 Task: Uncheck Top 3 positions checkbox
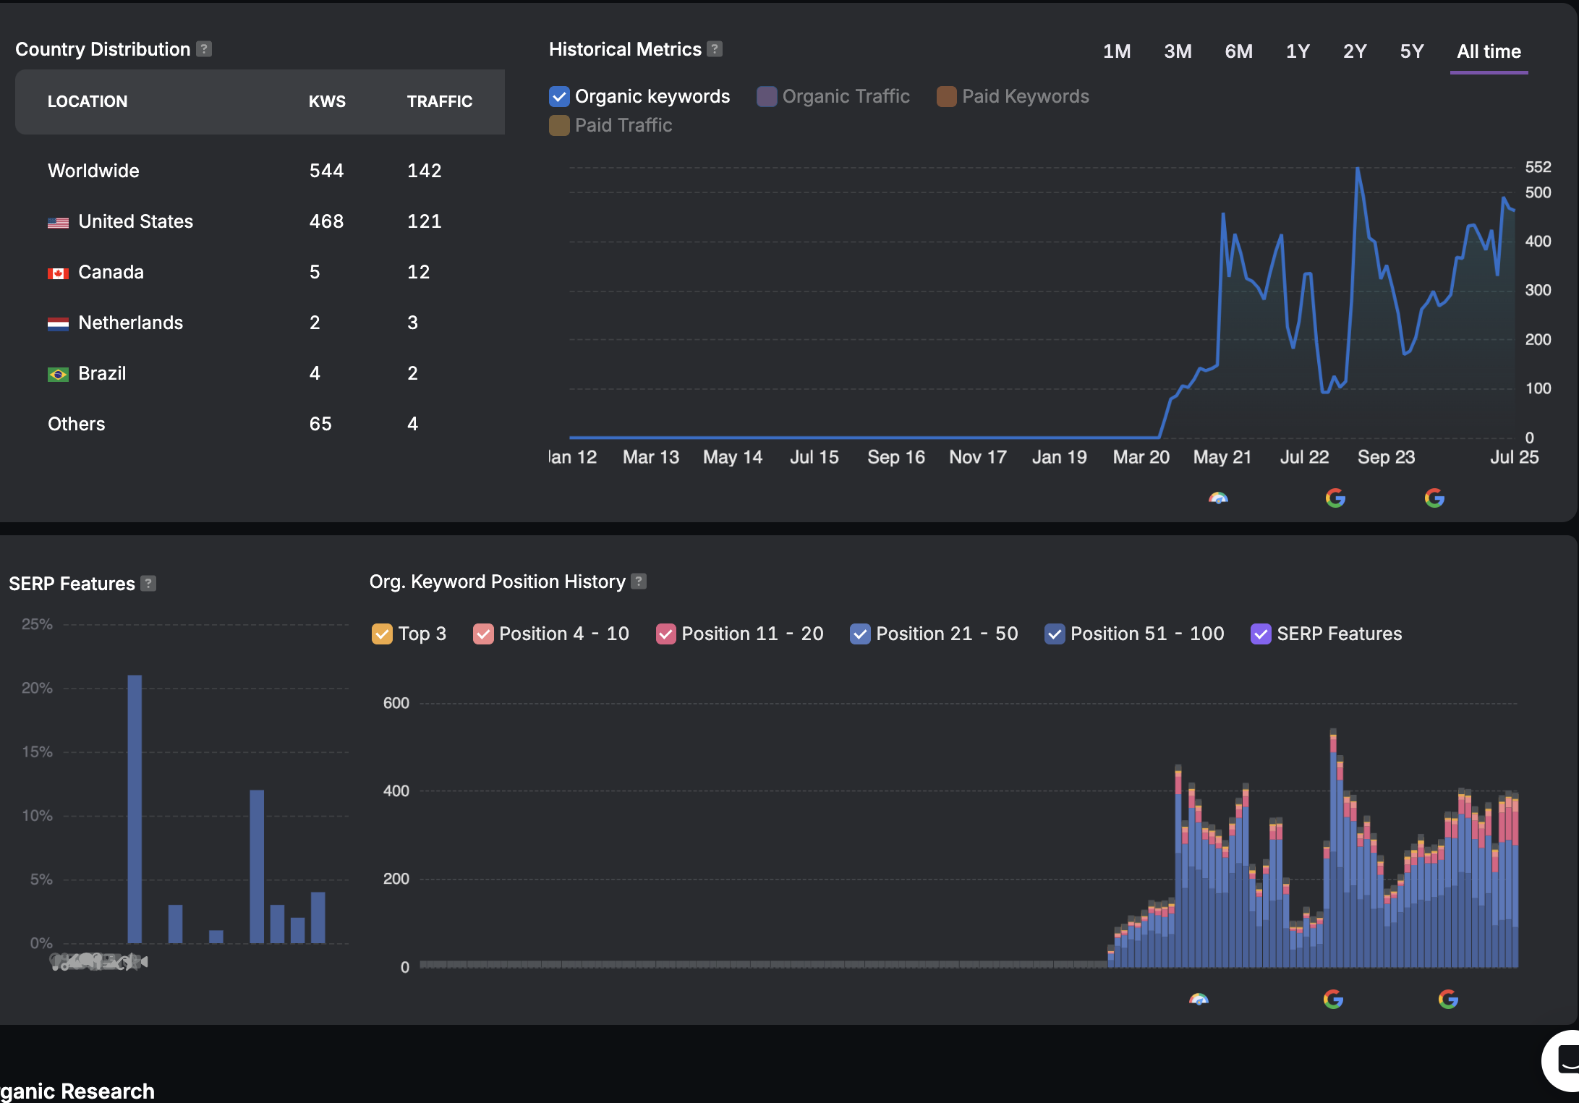pos(382,634)
